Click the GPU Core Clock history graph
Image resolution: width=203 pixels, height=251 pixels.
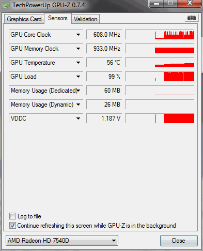pos(160,35)
